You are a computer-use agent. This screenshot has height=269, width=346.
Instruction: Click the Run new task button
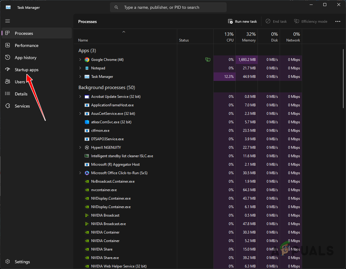tap(242, 21)
